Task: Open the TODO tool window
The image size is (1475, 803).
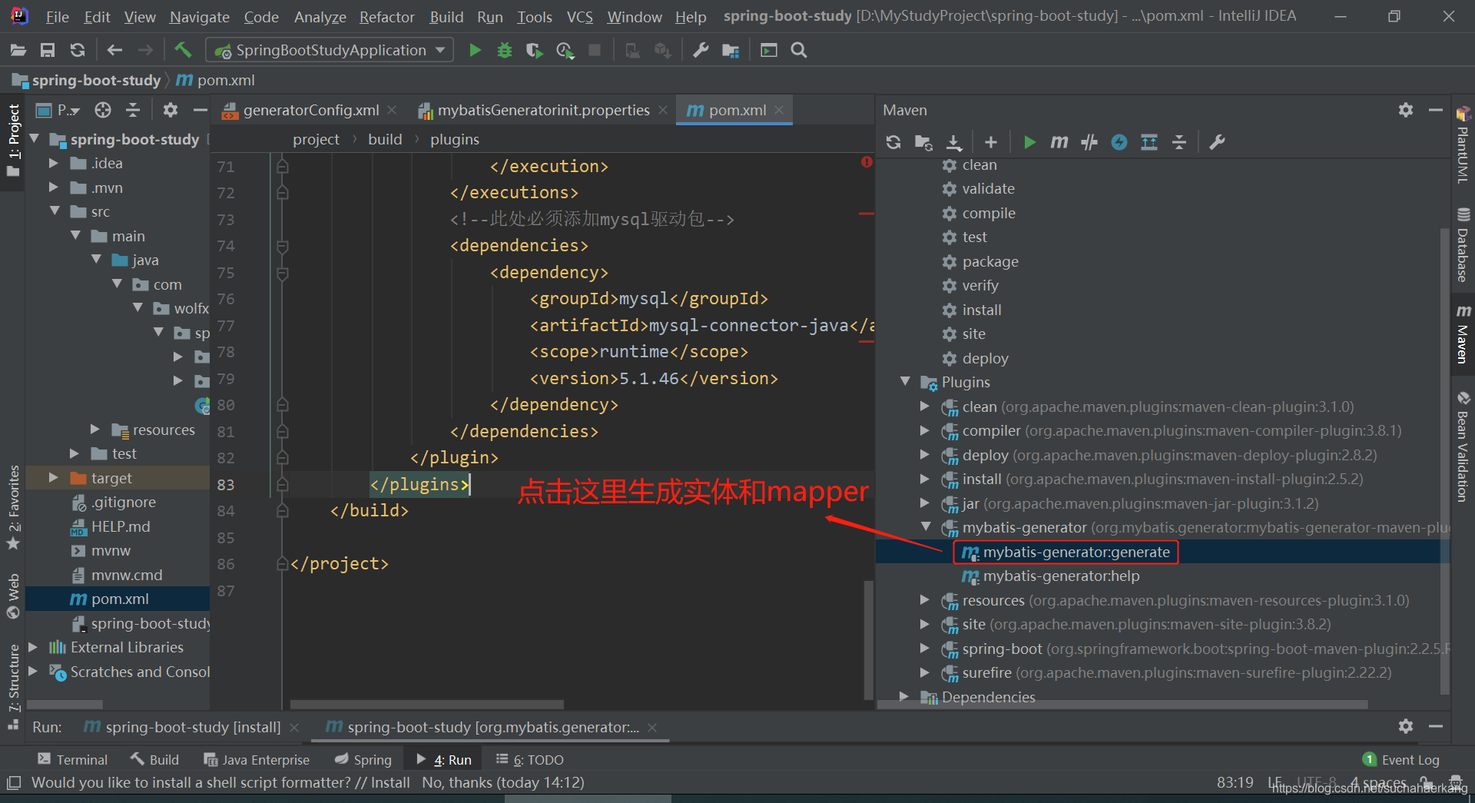Action: click(x=530, y=759)
